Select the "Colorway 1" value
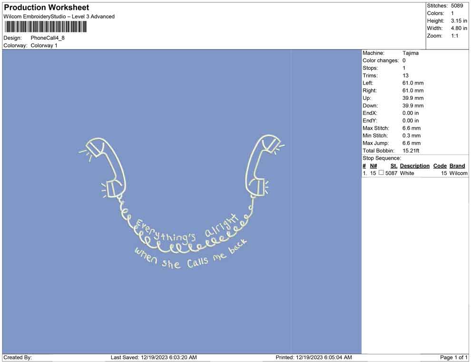This screenshot has width=471, height=362. point(44,46)
